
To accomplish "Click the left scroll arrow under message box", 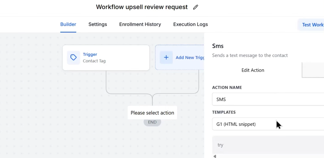I will [215, 156].
